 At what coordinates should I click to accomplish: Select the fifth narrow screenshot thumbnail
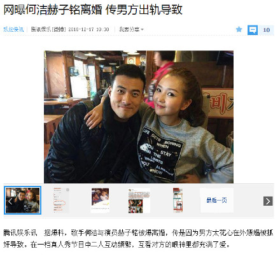[x=178, y=200]
